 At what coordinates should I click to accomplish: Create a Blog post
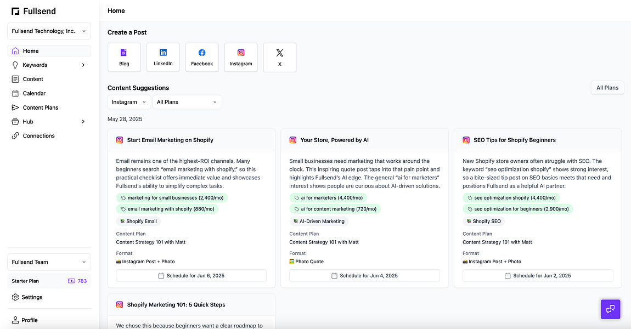[125, 58]
